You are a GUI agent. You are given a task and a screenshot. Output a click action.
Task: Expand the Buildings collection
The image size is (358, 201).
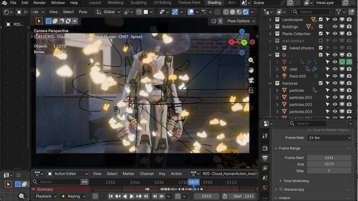pos(270,27)
